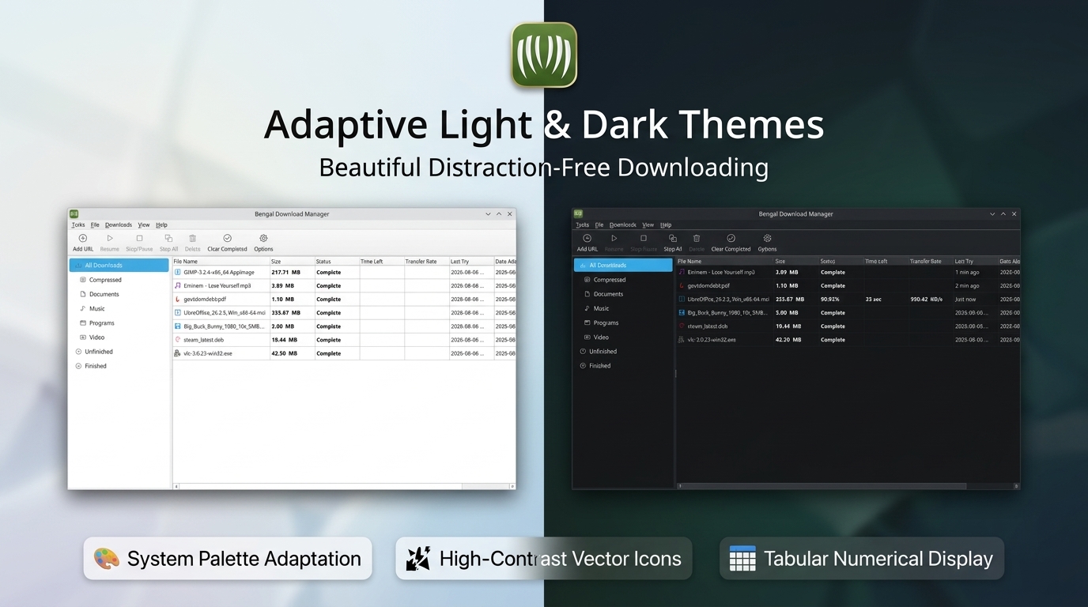Viewport: 1088px width, 607px height.
Task: Click the steam_latest.deb package icon in light window
Action: click(x=178, y=340)
